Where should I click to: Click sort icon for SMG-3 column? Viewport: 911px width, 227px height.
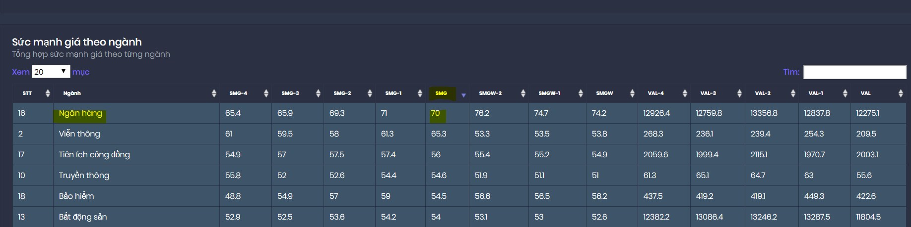coord(318,93)
